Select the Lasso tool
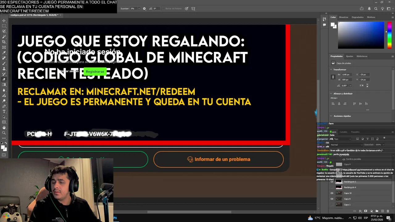The height and width of the screenshot is (222, 395). click(4, 31)
